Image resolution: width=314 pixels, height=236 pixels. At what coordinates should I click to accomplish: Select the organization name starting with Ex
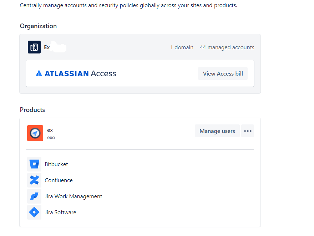tap(47, 47)
